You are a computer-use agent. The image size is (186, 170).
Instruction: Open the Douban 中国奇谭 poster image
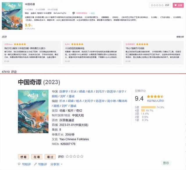click(x=33, y=111)
